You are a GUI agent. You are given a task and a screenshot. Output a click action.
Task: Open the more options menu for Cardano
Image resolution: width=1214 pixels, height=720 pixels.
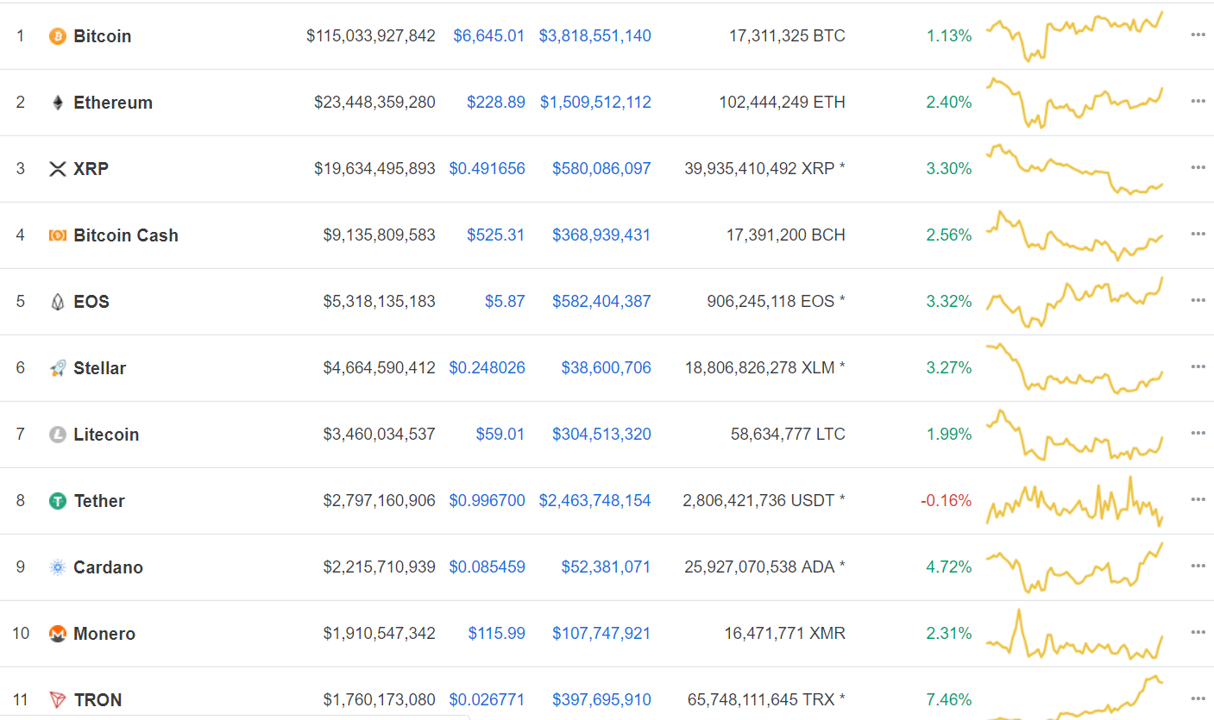point(1198,567)
